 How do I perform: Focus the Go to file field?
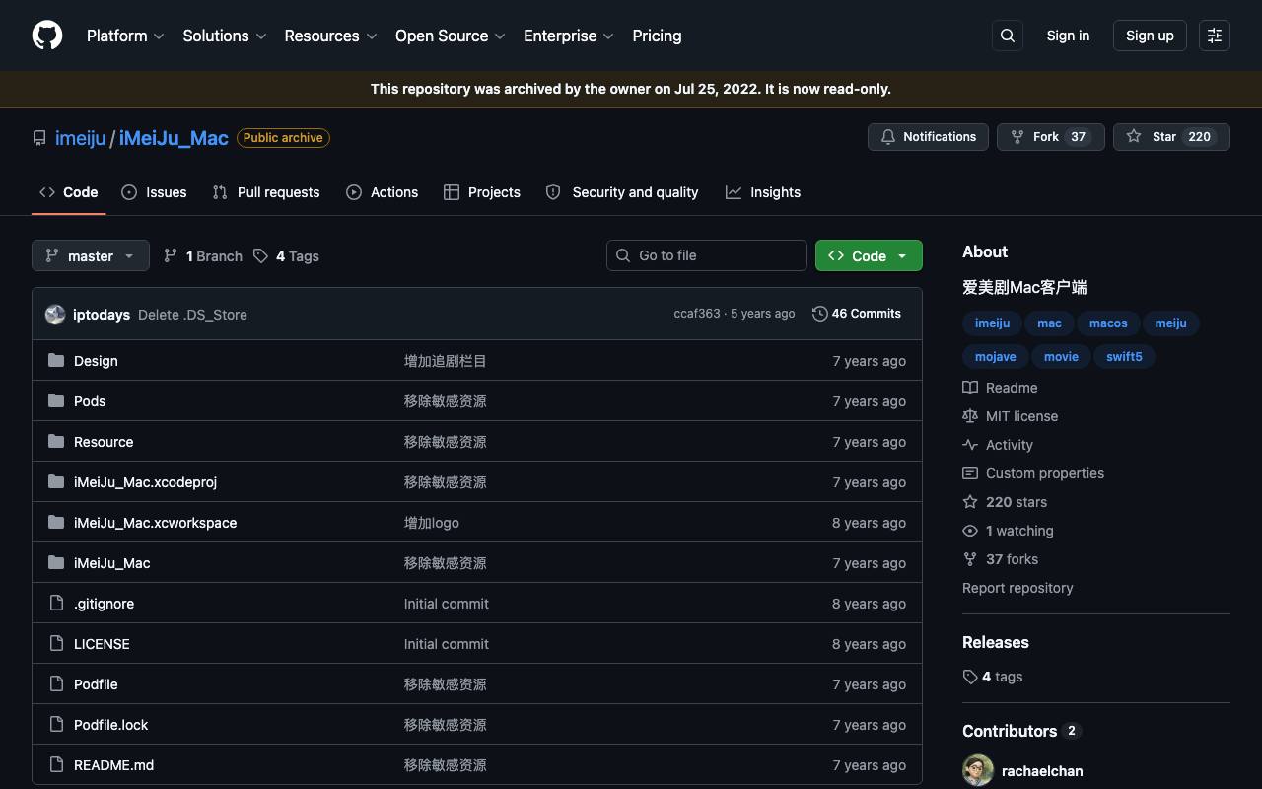(x=707, y=255)
